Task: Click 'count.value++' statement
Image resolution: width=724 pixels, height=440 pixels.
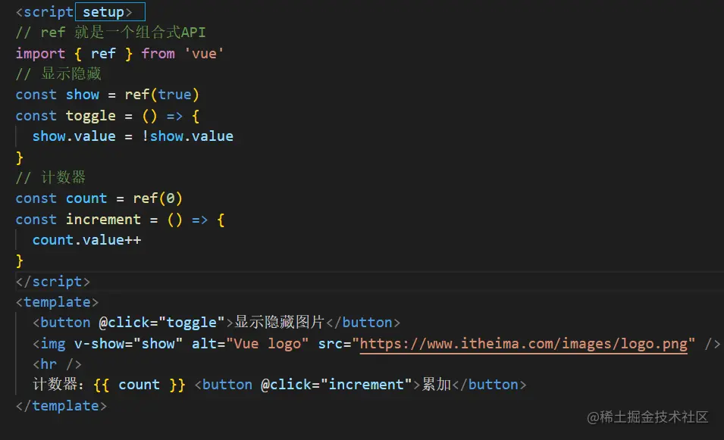Action: [87, 240]
